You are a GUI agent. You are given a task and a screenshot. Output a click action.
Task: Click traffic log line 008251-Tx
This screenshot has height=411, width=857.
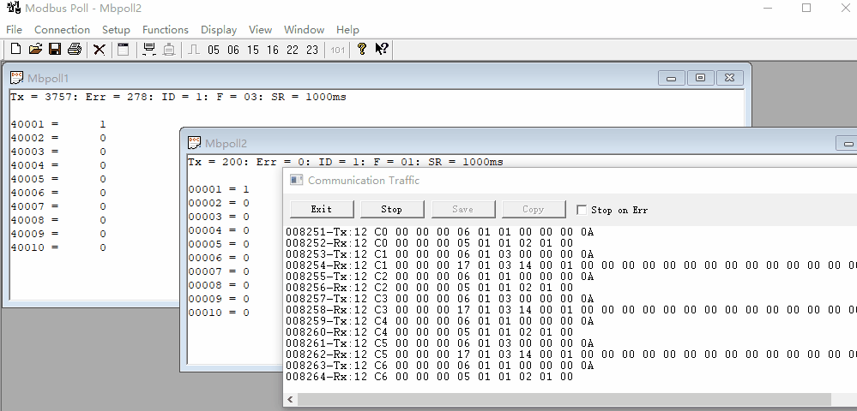coord(439,232)
